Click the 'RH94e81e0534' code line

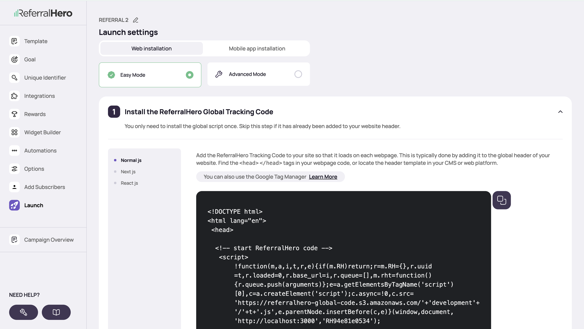(307, 321)
